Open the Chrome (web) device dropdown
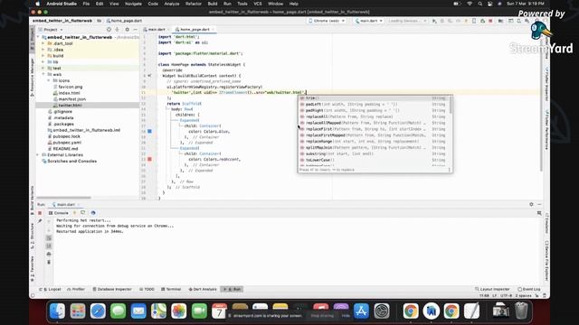The image size is (579, 325). (327, 21)
